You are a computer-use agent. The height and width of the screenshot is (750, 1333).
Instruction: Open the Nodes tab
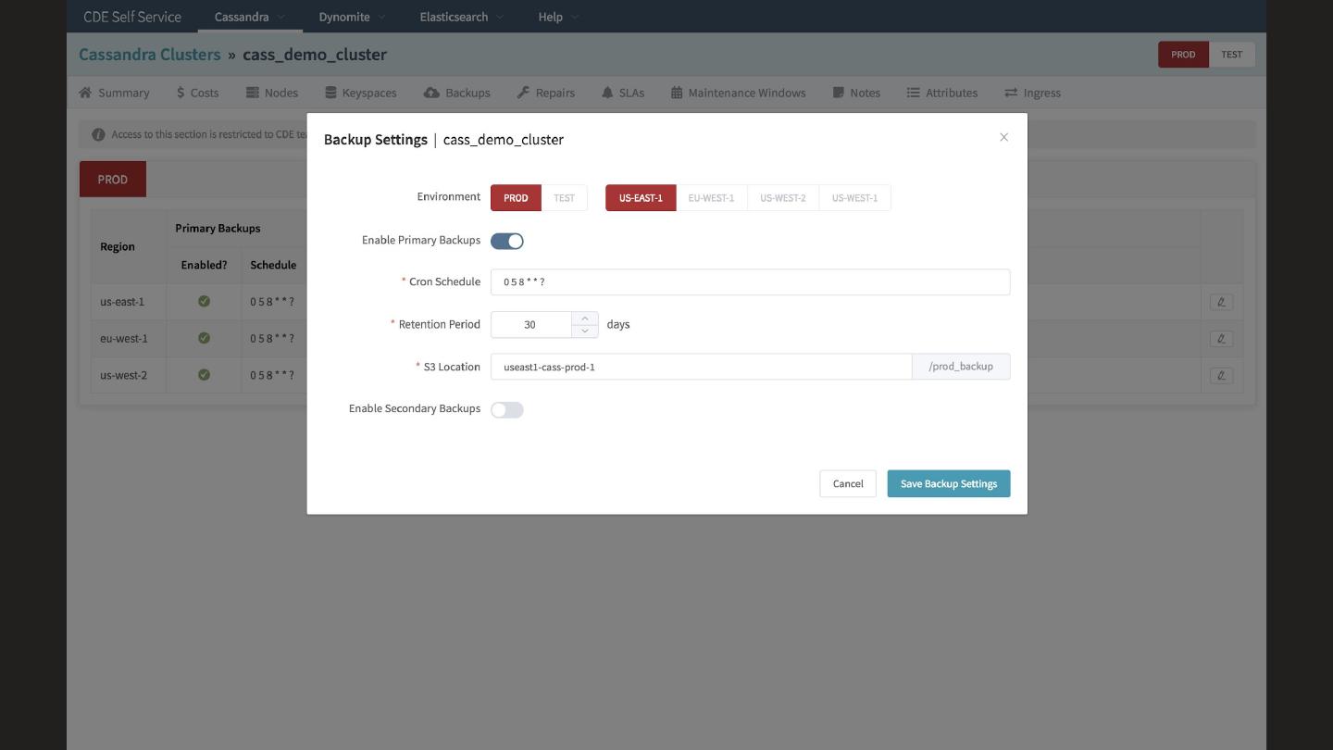272,93
